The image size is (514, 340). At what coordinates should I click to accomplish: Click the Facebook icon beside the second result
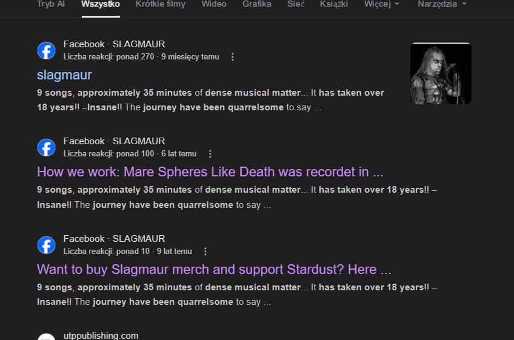tap(46, 147)
